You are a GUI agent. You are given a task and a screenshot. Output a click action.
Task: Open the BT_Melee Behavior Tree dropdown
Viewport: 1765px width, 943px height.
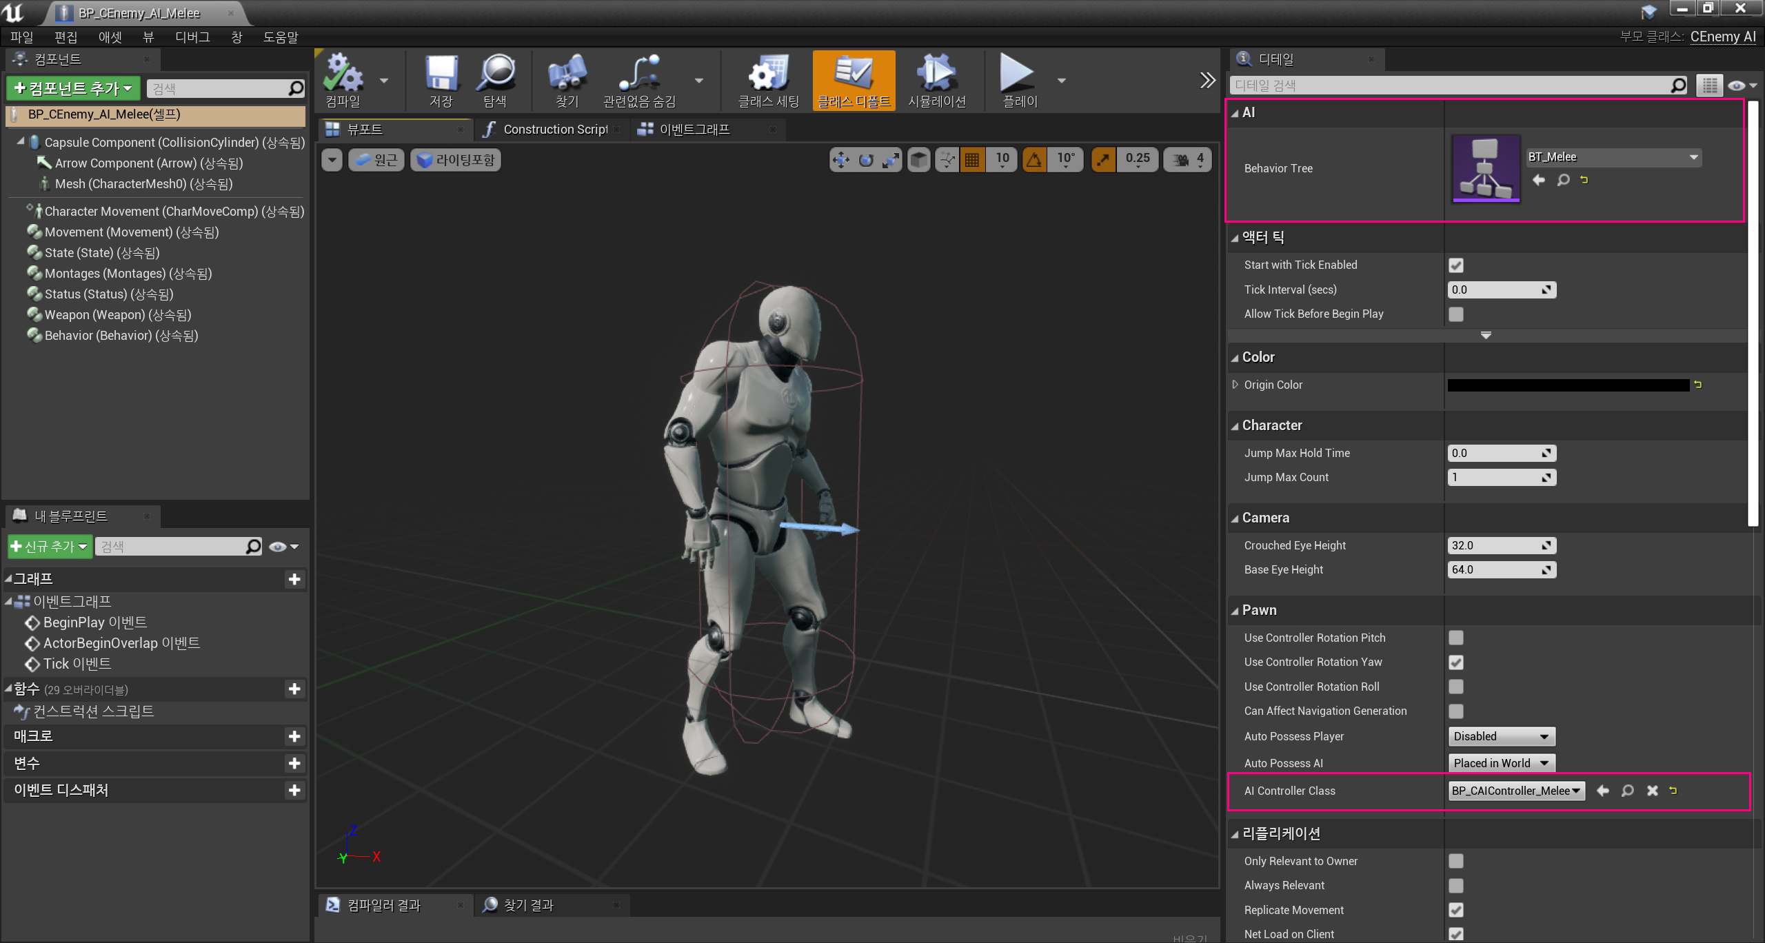pyautogui.click(x=1613, y=157)
